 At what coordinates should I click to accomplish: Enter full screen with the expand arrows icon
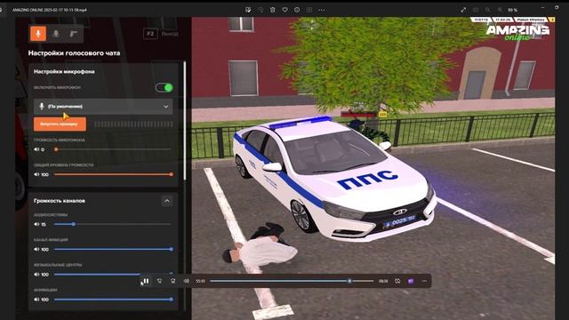[x=463, y=10]
